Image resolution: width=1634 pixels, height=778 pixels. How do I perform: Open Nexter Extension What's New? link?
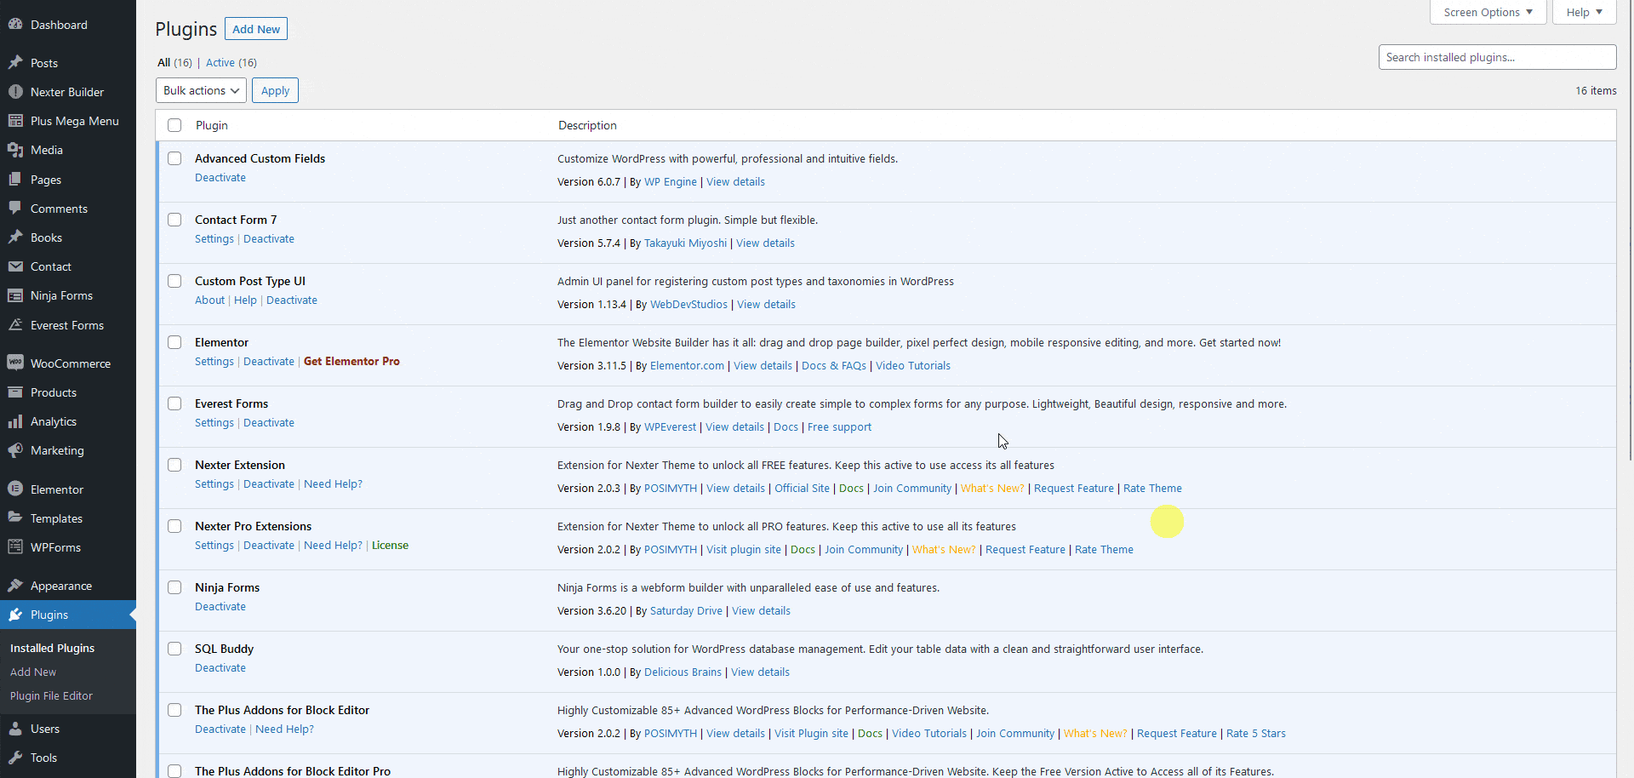992,488
